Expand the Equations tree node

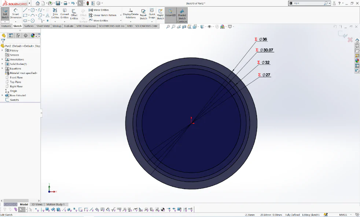click(x=2, y=68)
